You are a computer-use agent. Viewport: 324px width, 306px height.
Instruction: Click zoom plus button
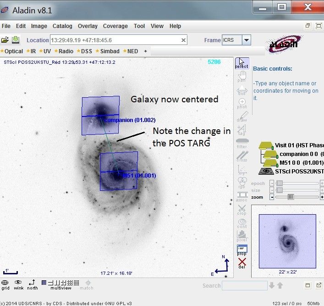(x=322, y=197)
